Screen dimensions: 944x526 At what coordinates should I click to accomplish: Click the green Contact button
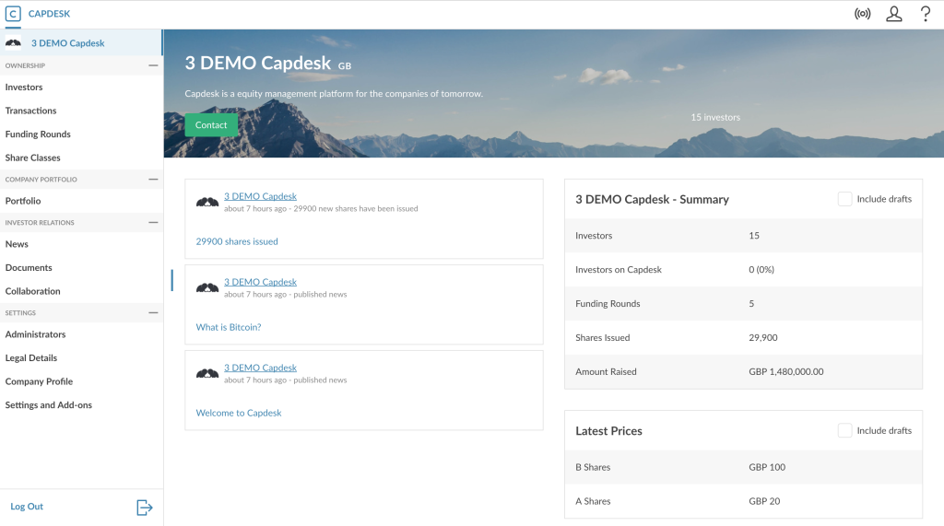click(211, 125)
